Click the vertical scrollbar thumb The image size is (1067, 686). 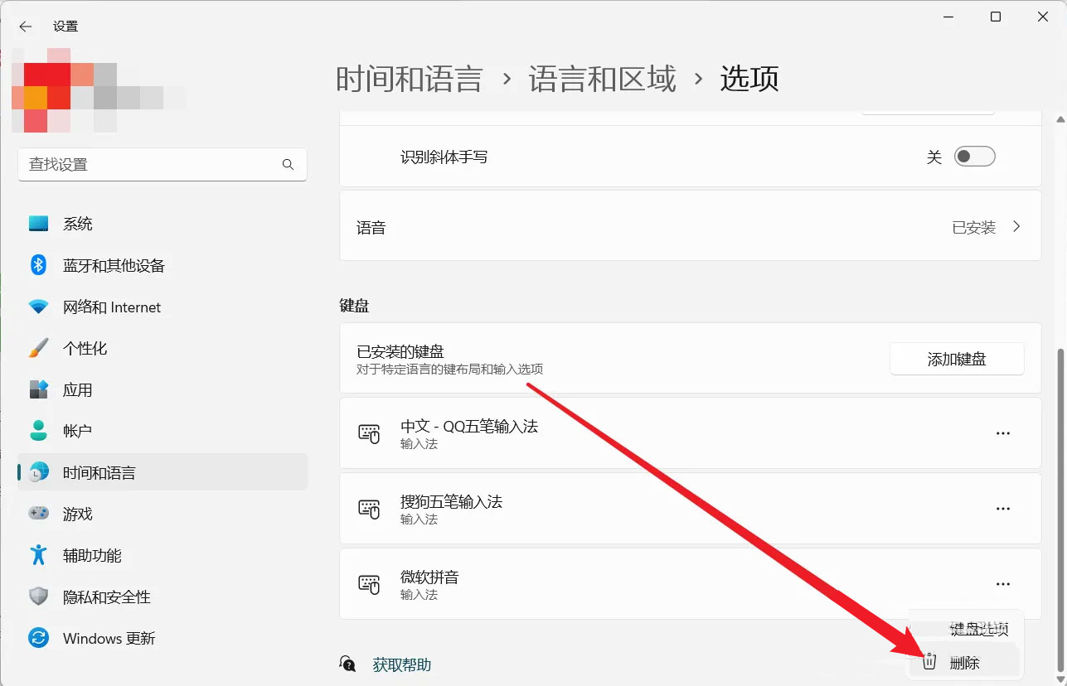coord(1060,509)
